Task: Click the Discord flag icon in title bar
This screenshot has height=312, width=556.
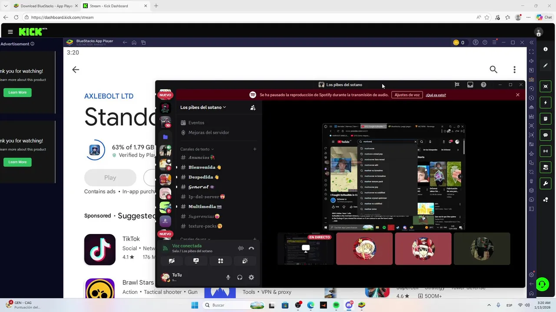Action: pyautogui.click(x=457, y=85)
